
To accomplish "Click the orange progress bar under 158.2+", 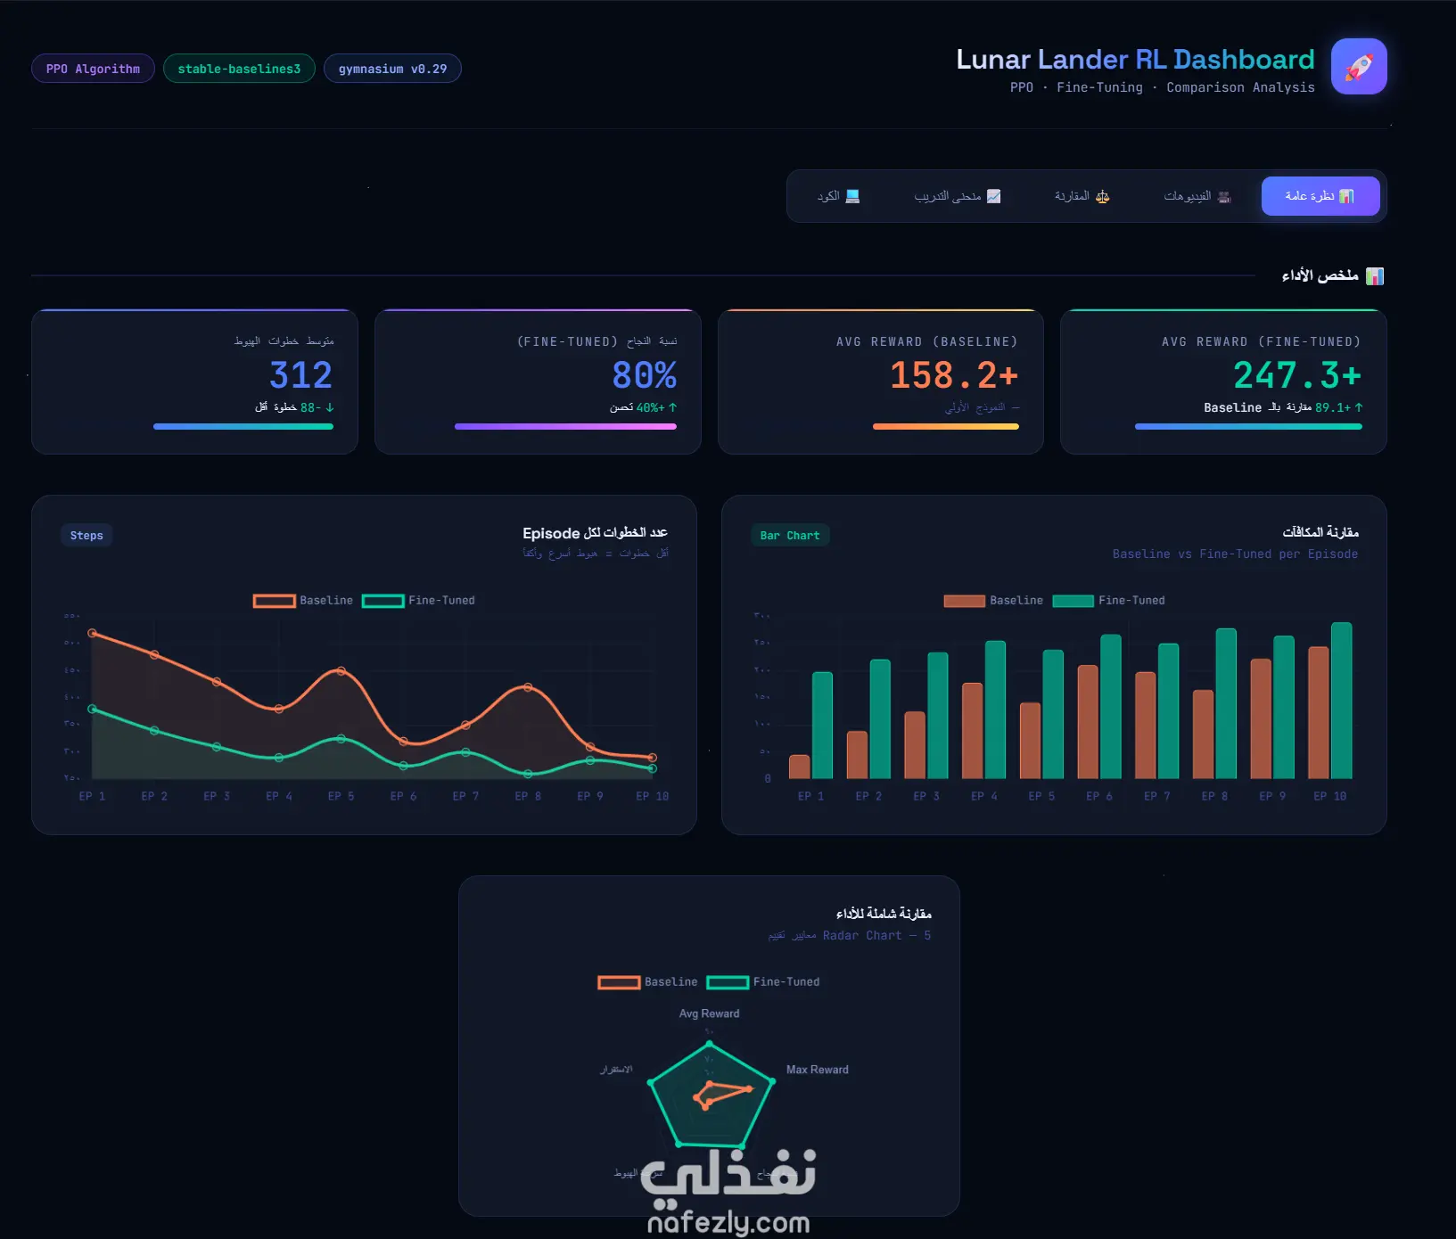I will [946, 427].
